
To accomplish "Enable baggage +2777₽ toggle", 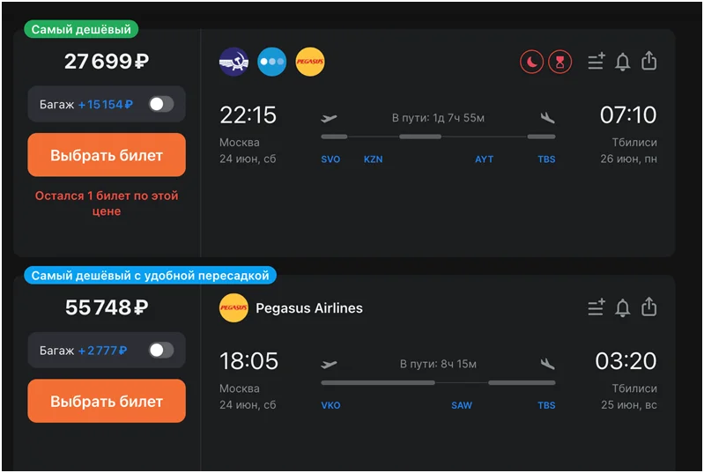I will [161, 350].
